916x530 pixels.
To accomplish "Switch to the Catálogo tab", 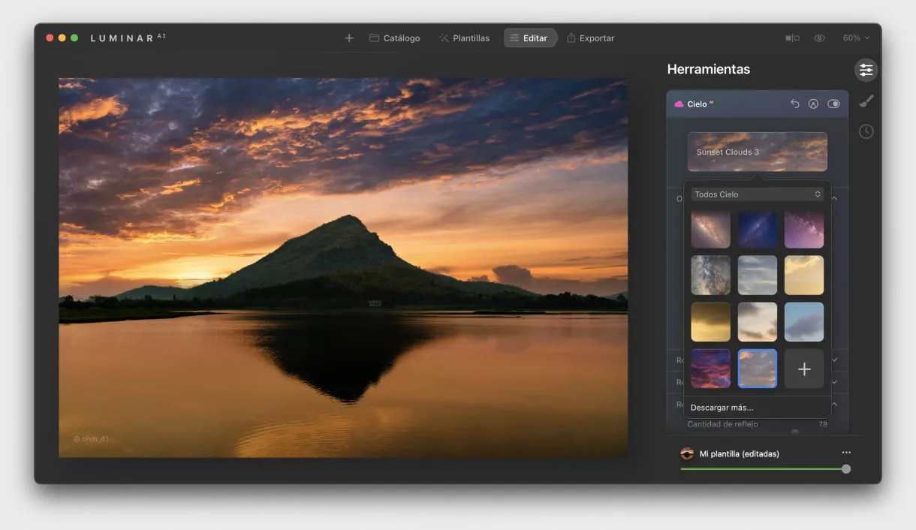I will pyautogui.click(x=394, y=38).
